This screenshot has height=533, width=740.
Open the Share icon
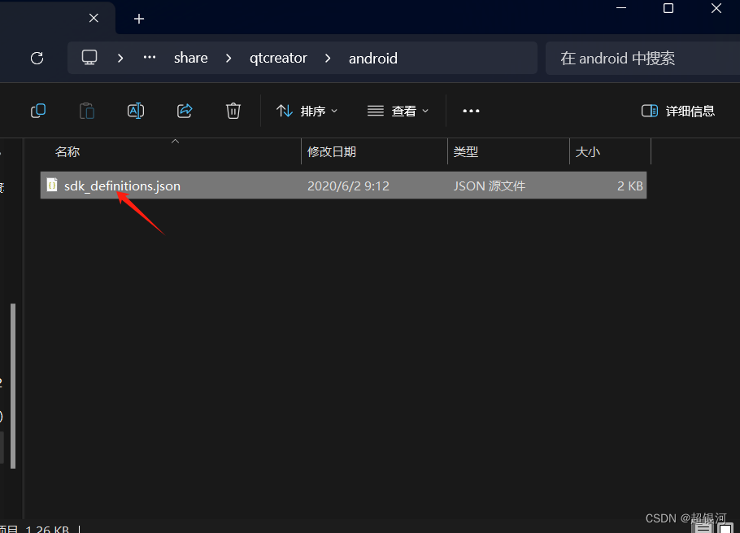click(x=185, y=111)
